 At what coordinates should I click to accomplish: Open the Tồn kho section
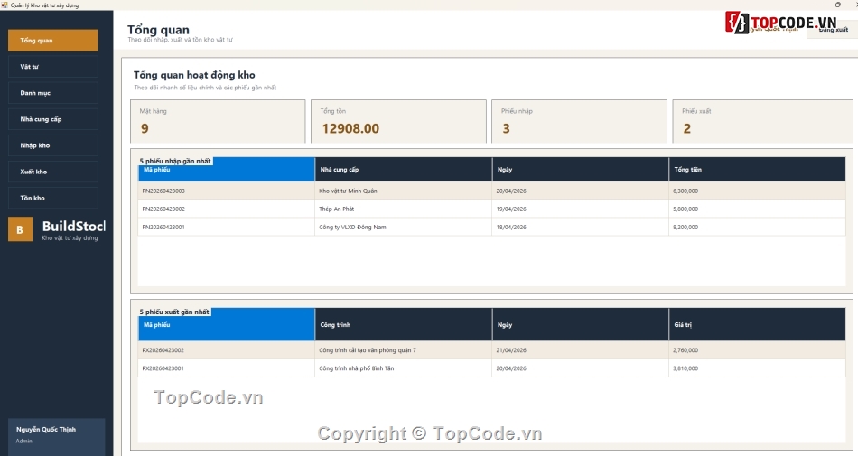pyautogui.click(x=53, y=198)
